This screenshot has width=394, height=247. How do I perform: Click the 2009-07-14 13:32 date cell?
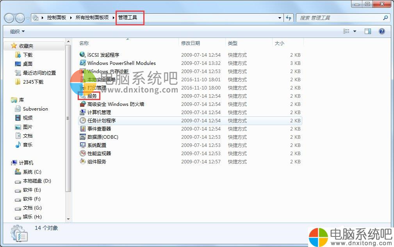201,63
